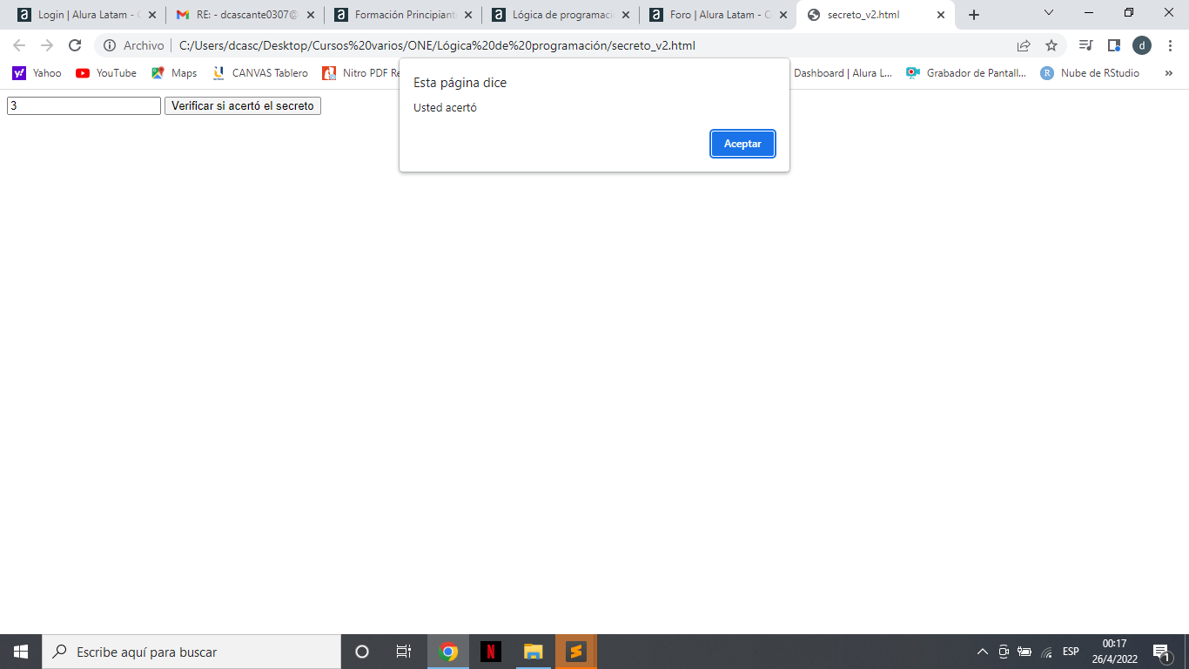Open the Nitro PDF bookmark
The height and width of the screenshot is (669, 1189).
tap(360, 73)
